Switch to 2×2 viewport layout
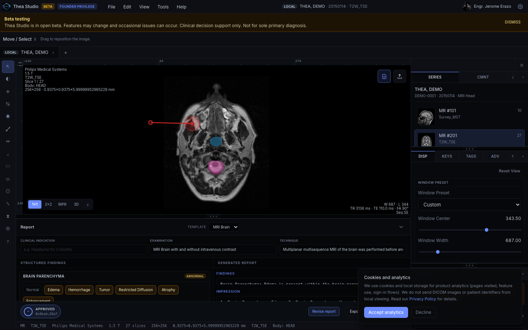 pos(48,204)
